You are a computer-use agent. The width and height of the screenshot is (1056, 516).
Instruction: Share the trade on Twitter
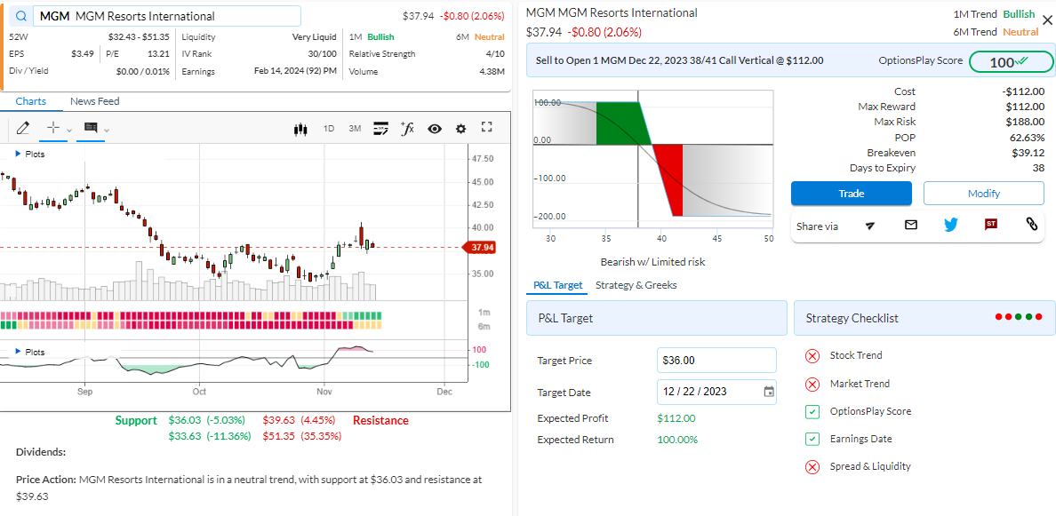pyautogui.click(x=951, y=226)
